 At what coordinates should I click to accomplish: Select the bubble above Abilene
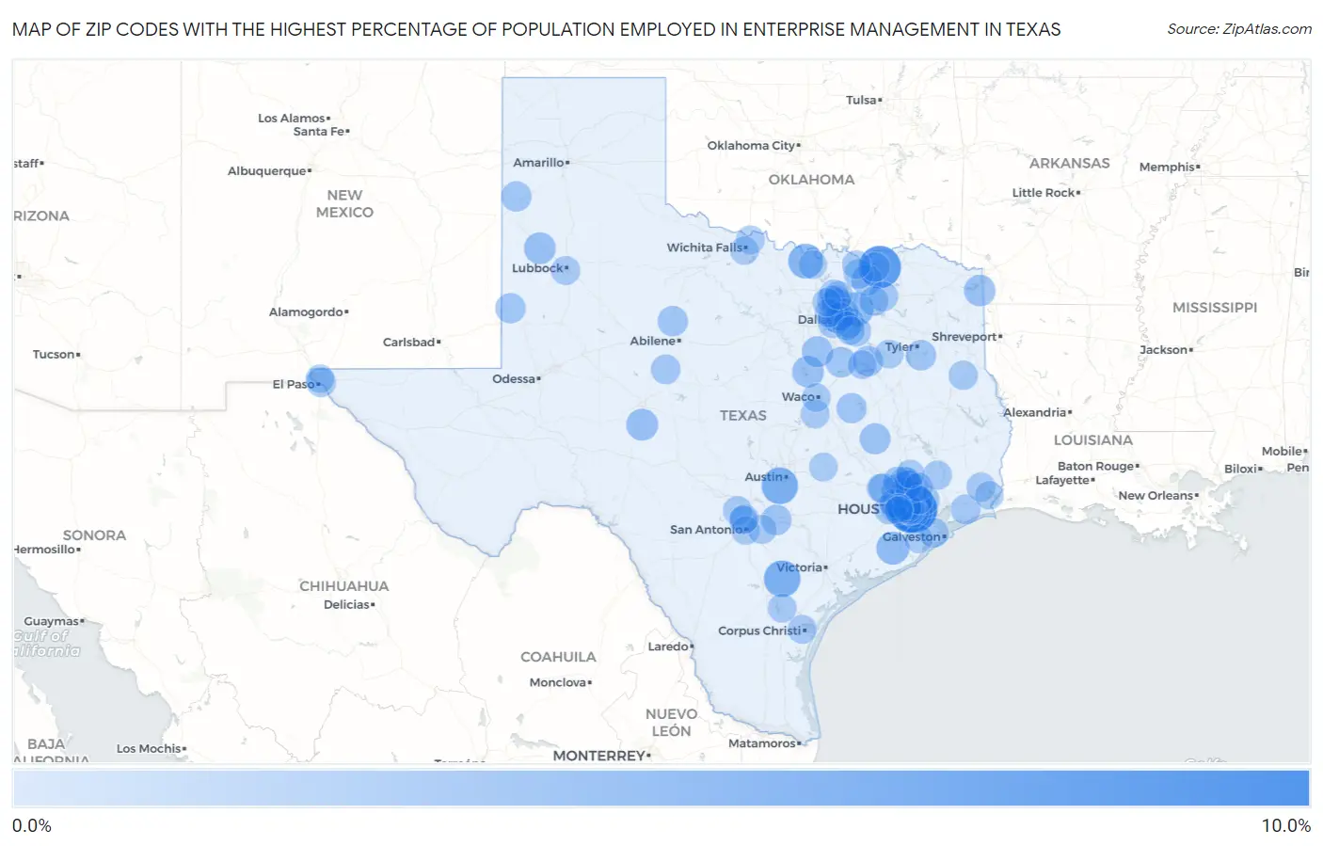coord(673,321)
